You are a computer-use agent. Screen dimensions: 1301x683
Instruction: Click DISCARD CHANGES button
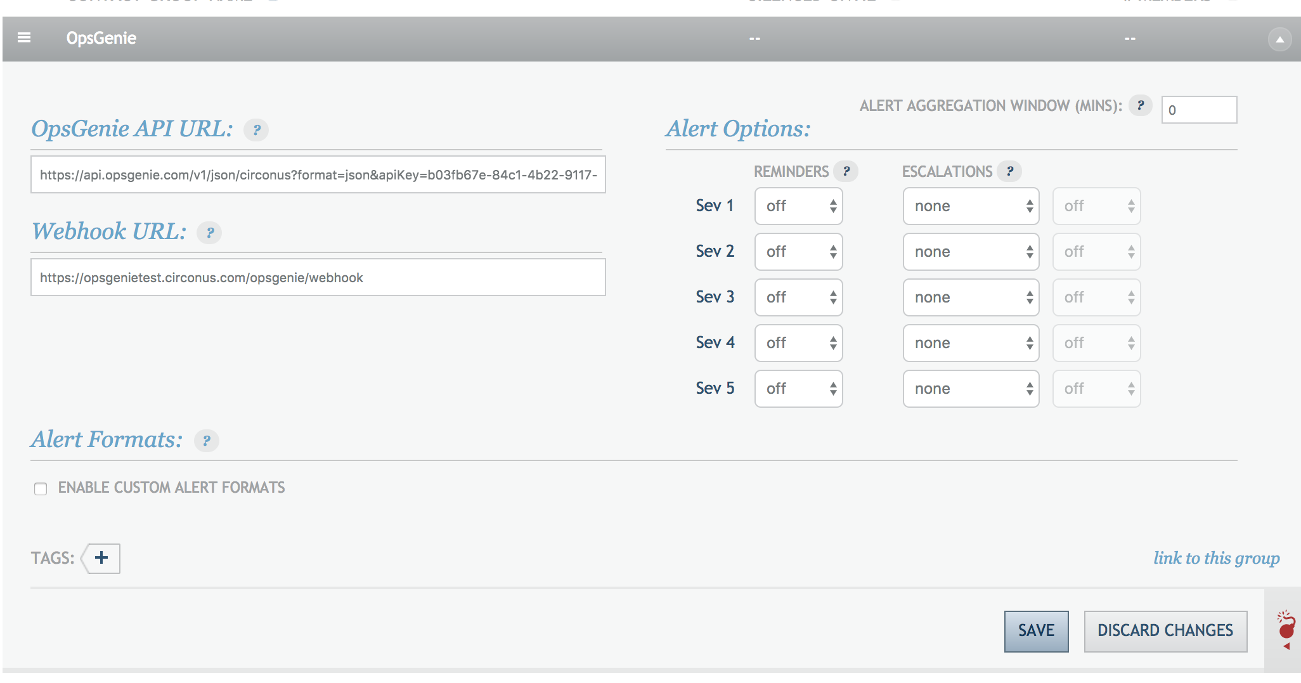click(x=1165, y=631)
